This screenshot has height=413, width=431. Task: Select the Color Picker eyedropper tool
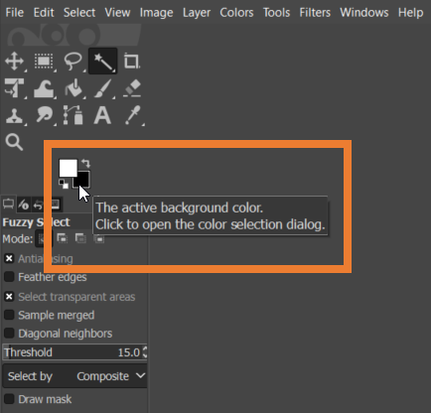click(133, 115)
